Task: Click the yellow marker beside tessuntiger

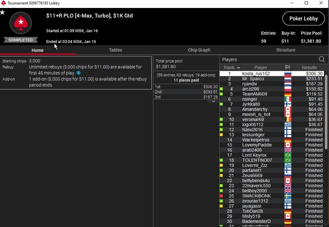Action: coord(221,135)
